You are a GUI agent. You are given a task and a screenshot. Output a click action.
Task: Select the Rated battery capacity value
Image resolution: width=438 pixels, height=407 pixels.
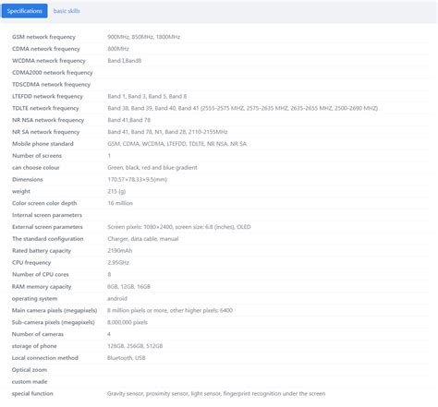tap(120, 250)
